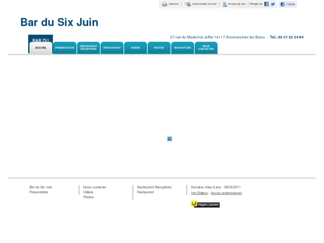The width and height of the screenshot is (324, 243).
Task: Open the Présentation tab
Action: (65, 48)
